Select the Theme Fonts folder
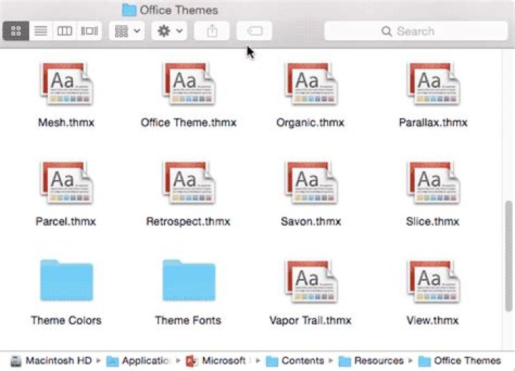 188,282
